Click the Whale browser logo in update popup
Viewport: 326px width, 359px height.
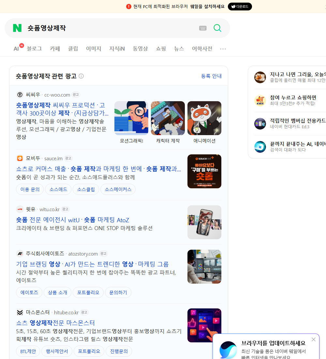click(x=228, y=350)
